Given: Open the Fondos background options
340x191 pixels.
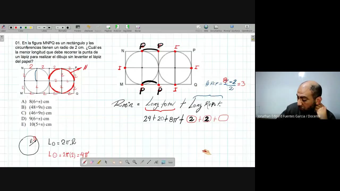Looking at the screenshot, I should point(78,28).
